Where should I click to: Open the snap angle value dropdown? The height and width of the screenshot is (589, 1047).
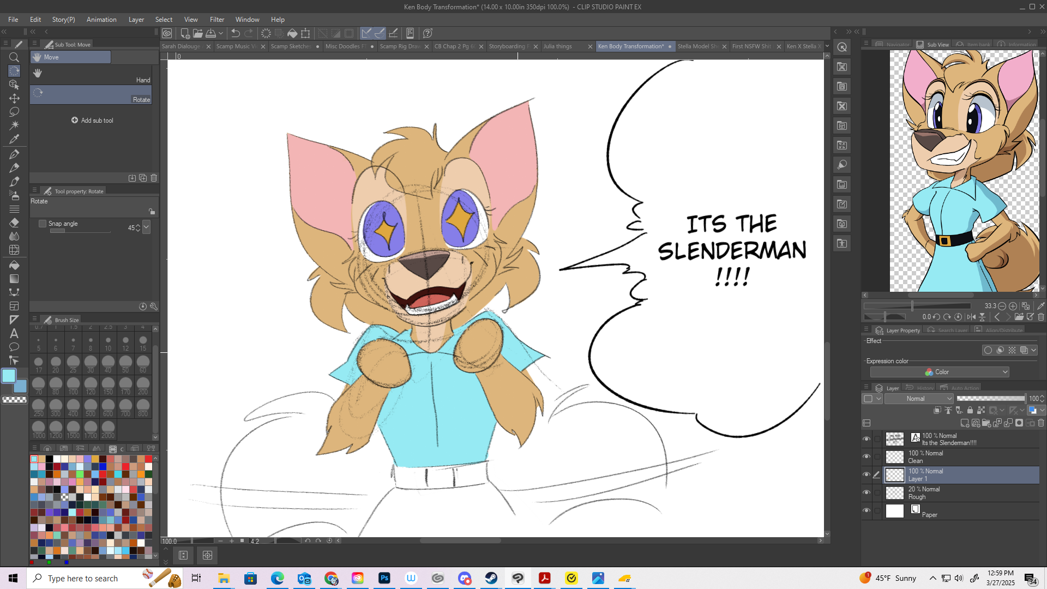pos(146,227)
